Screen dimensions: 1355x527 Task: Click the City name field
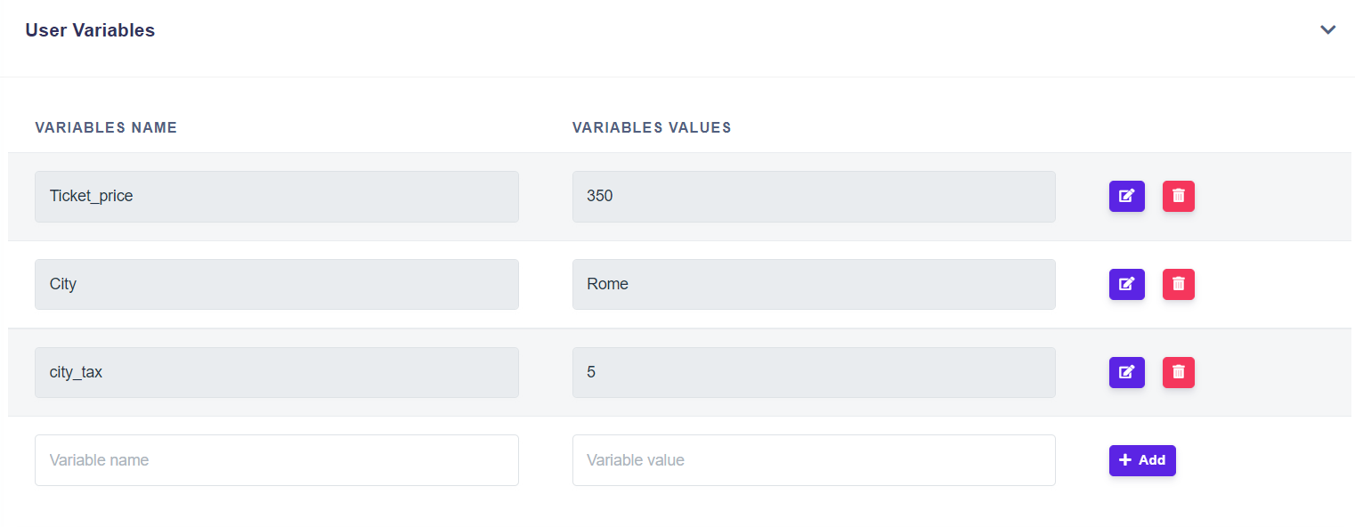(x=276, y=284)
